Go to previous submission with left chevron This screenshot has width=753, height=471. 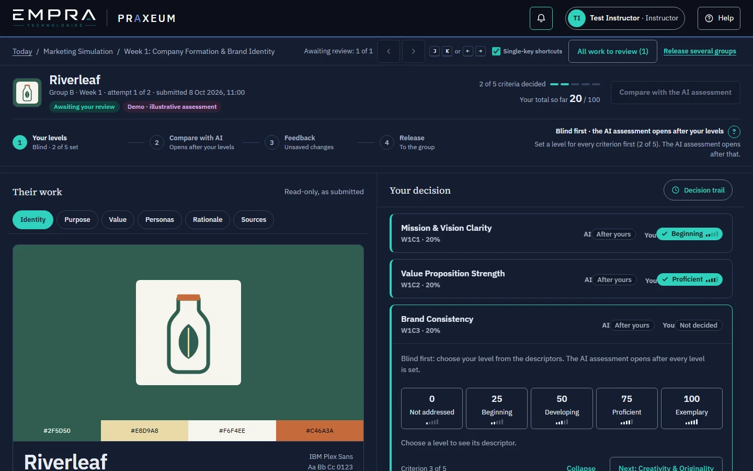coord(389,51)
